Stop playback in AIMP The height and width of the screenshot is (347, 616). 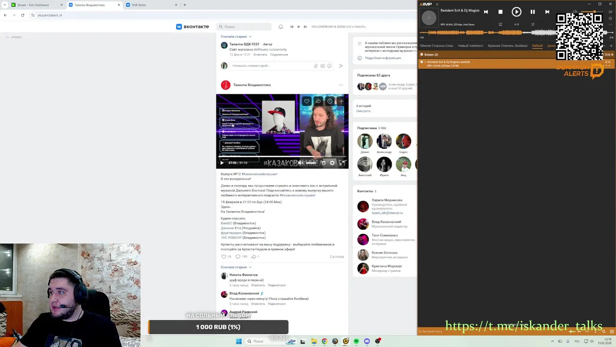pyautogui.click(x=500, y=12)
